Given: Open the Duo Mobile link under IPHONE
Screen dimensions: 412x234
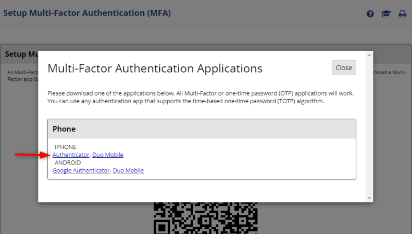Looking at the screenshot, I should [108, 155].
